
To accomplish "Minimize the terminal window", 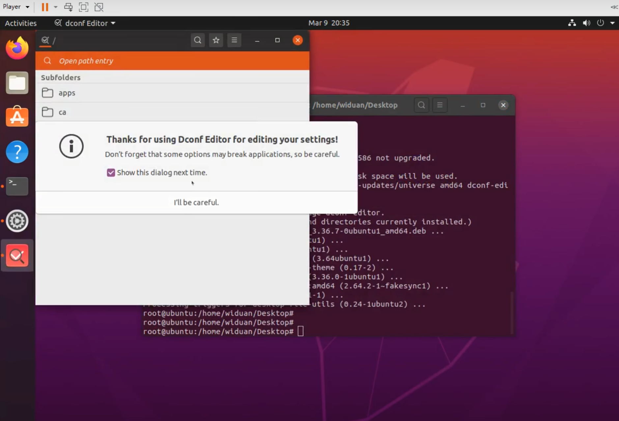I will coord(463,105).
